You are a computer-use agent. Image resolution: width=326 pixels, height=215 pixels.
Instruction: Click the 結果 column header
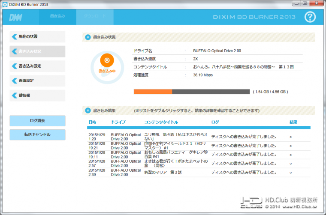[x=293, y=122]
